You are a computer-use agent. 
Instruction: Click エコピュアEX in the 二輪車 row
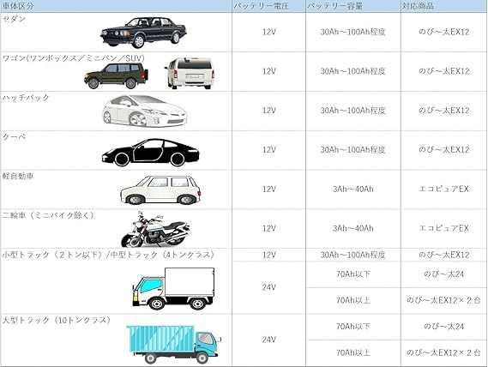pos(443,228)
